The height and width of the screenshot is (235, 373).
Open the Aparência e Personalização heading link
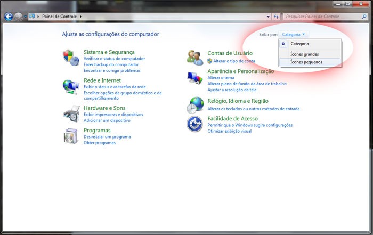[241, 71]
